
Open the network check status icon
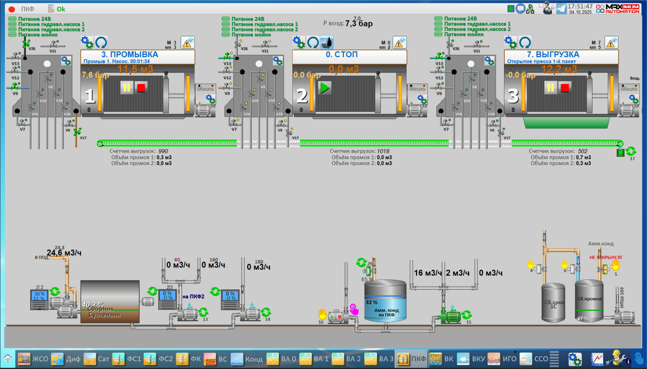pyautogui.click(x=530, y=9)
